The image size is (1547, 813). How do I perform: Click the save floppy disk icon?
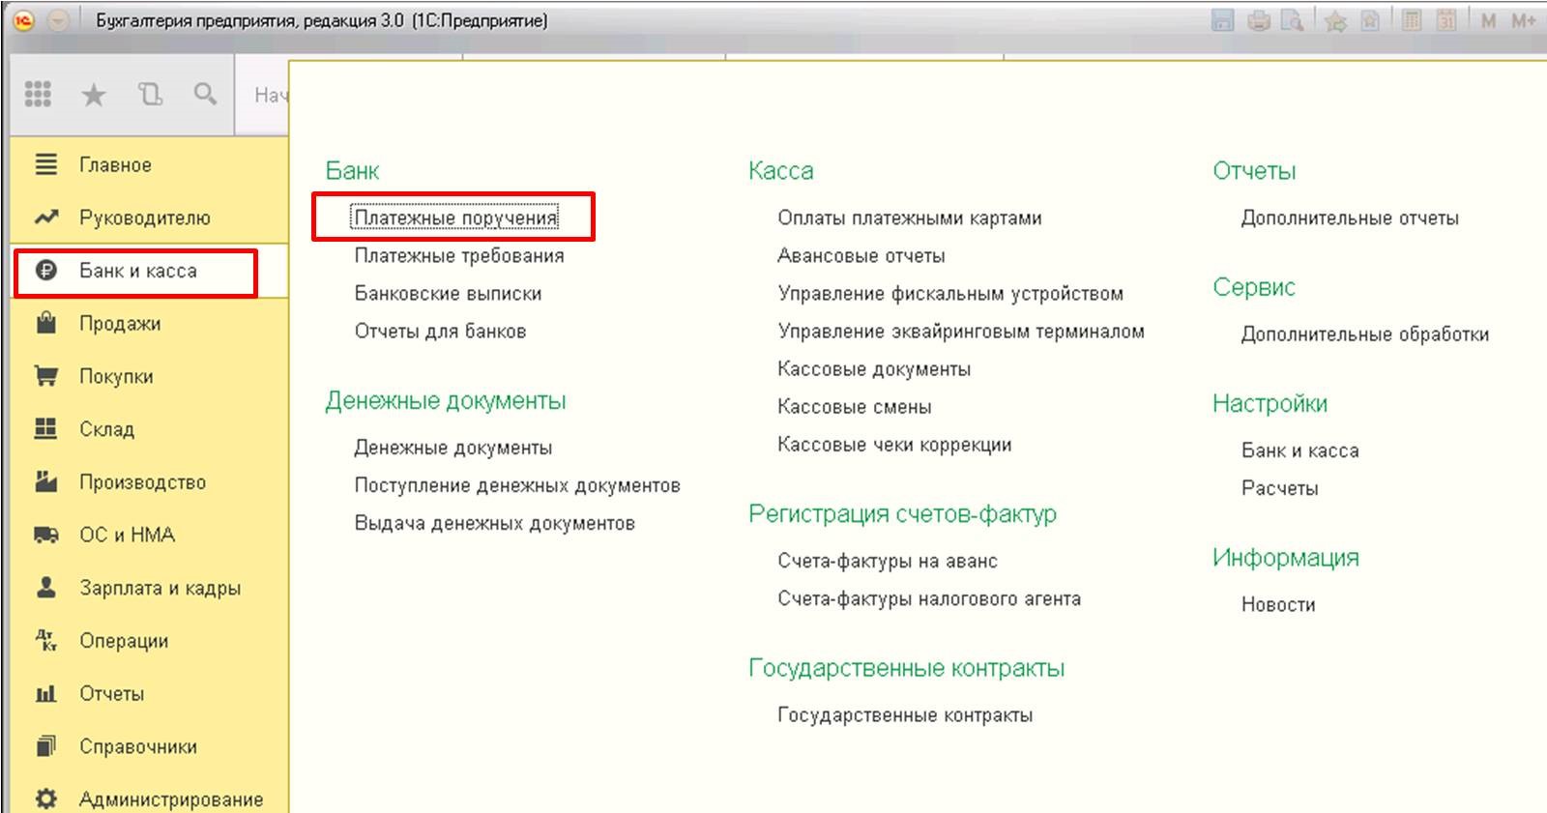point(1222,20)
